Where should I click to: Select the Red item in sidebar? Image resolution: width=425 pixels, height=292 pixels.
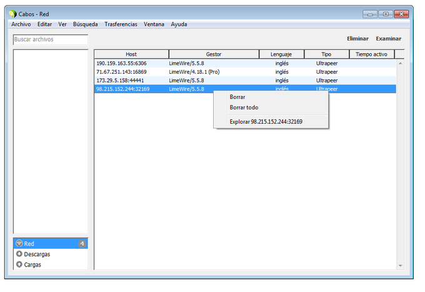click(x=51, y=243)
